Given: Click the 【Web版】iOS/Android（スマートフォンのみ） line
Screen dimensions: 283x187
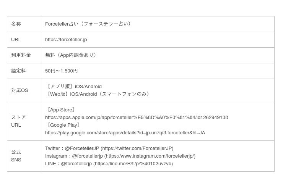Looking at the screenshot, I should pyautogui.click(x=98, y=94).
